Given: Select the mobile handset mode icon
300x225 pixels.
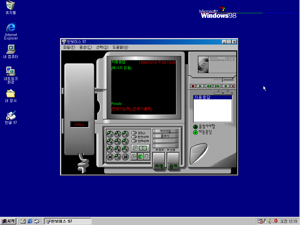Looking at the screenshot, I should [x=147, y=156].
